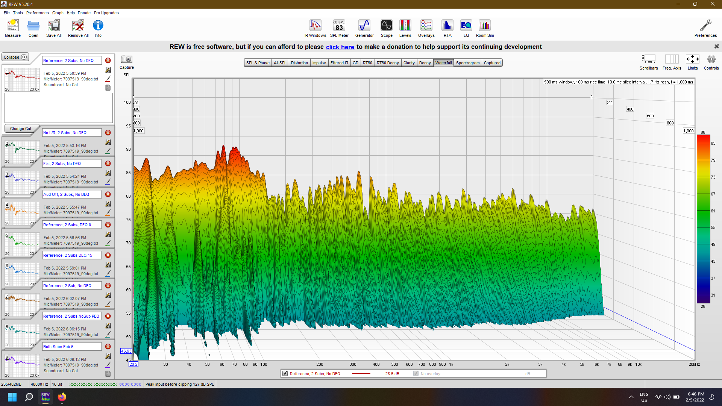Open Preferences via wrench icon
Viewport: 722px width, 406px height.
[x=705, y=29]
